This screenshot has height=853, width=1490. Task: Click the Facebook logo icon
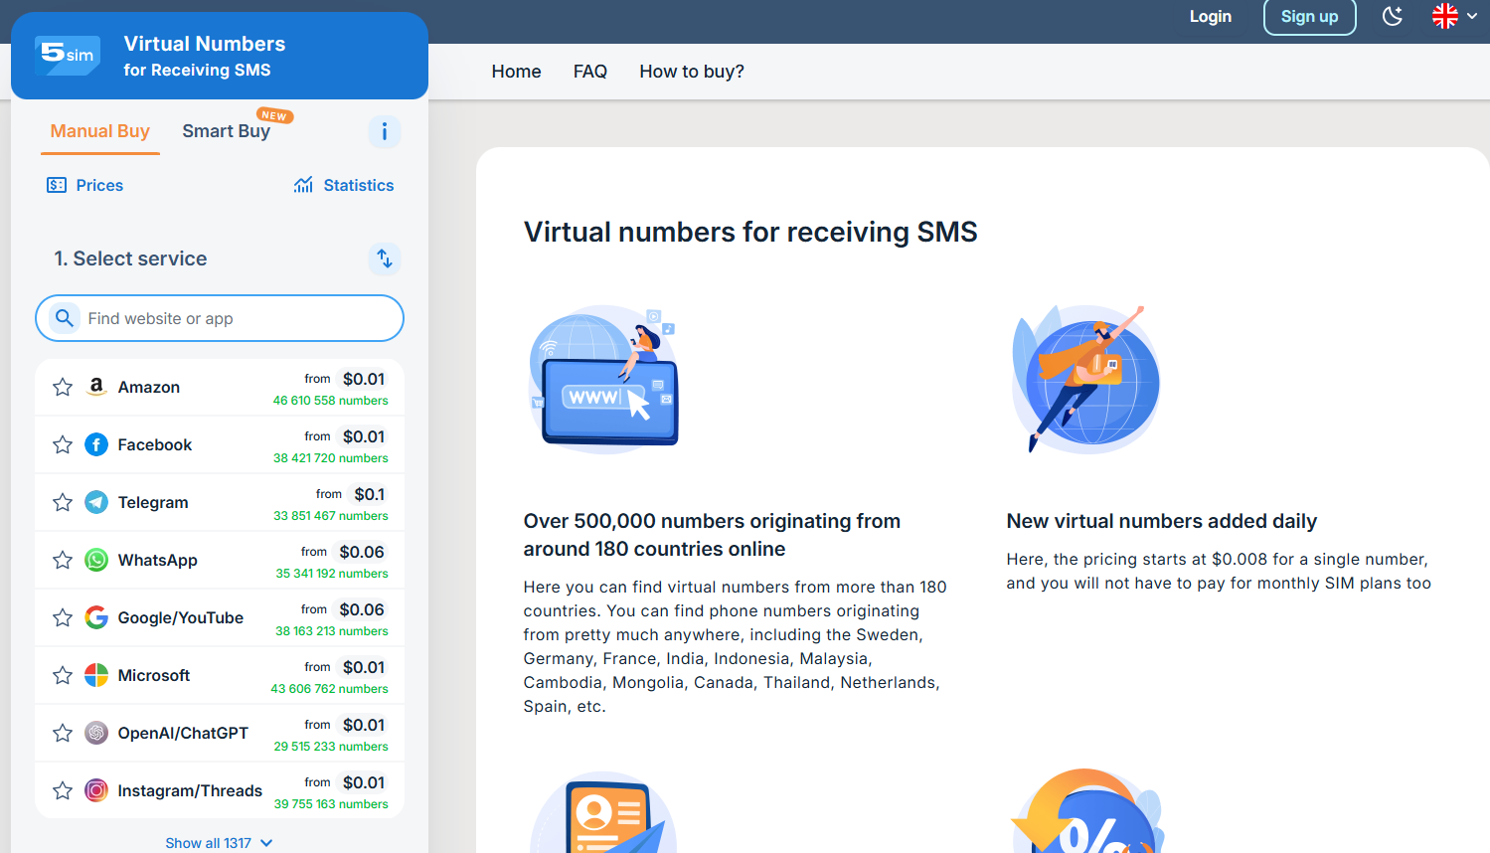(x=96, y=444)
